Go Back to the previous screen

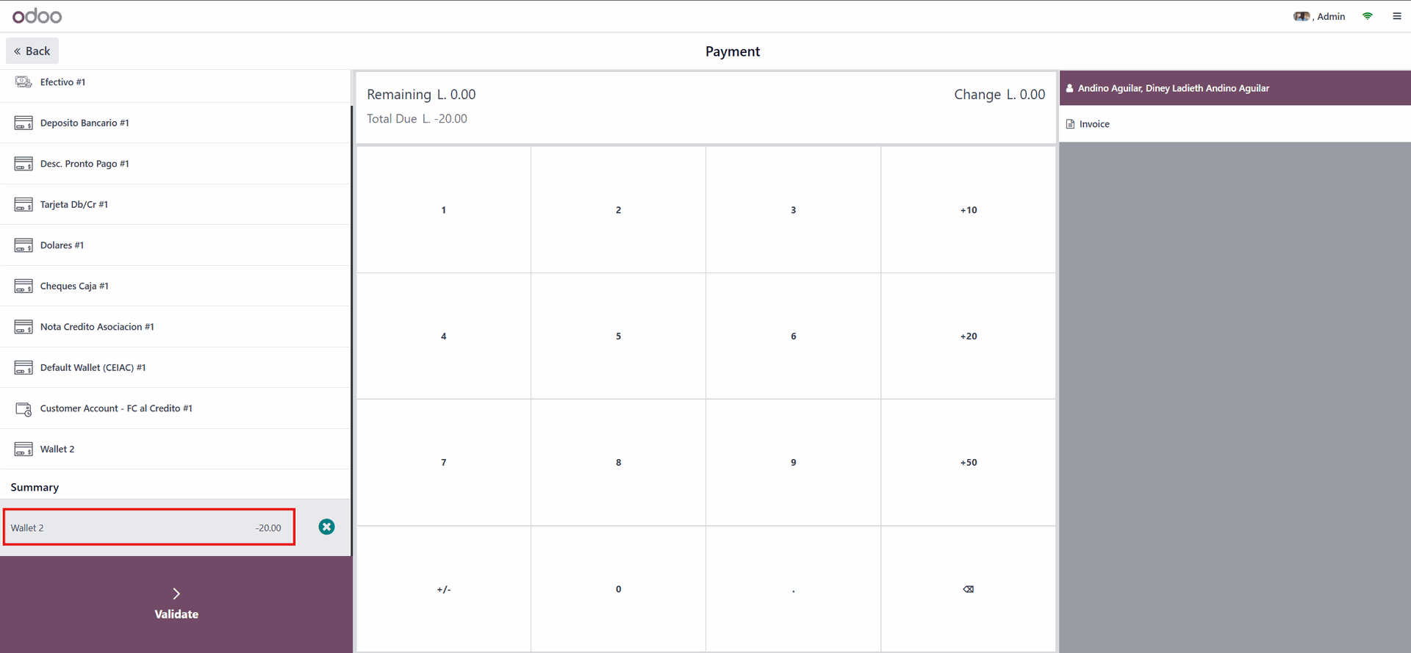point(32,51)
